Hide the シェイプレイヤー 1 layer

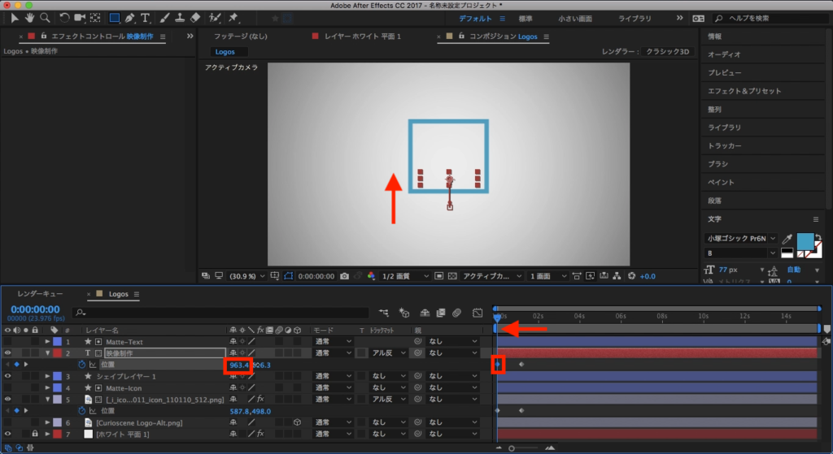coord(7,377)
